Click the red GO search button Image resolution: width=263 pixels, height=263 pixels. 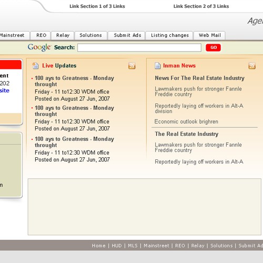[213, 47]
